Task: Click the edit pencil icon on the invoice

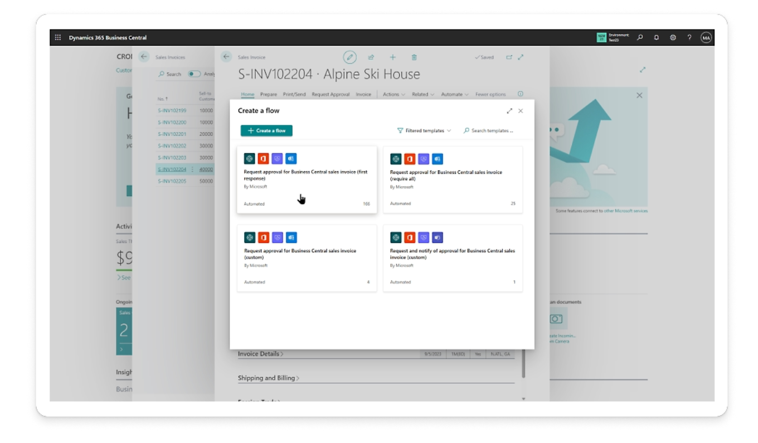Action: coord(349,57)
